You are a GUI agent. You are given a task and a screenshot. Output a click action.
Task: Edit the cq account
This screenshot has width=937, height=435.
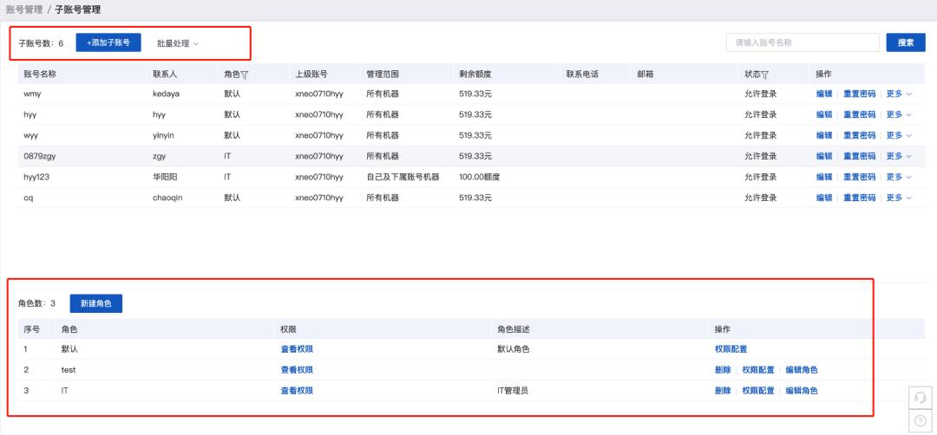coord(824,198)
